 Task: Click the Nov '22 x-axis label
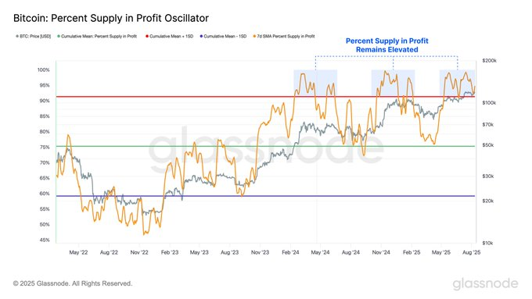[x=139, y=252]
